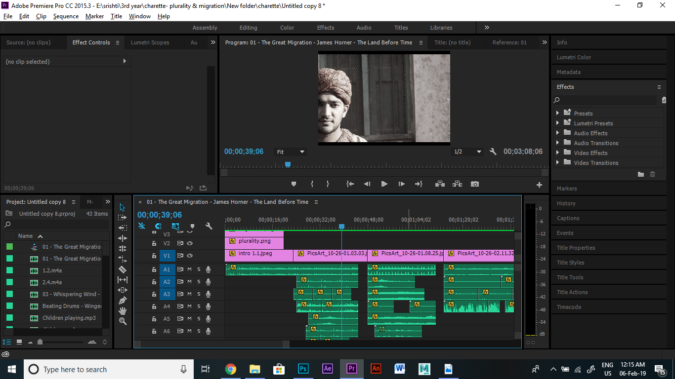Open the Marker menu

point(94,16)
